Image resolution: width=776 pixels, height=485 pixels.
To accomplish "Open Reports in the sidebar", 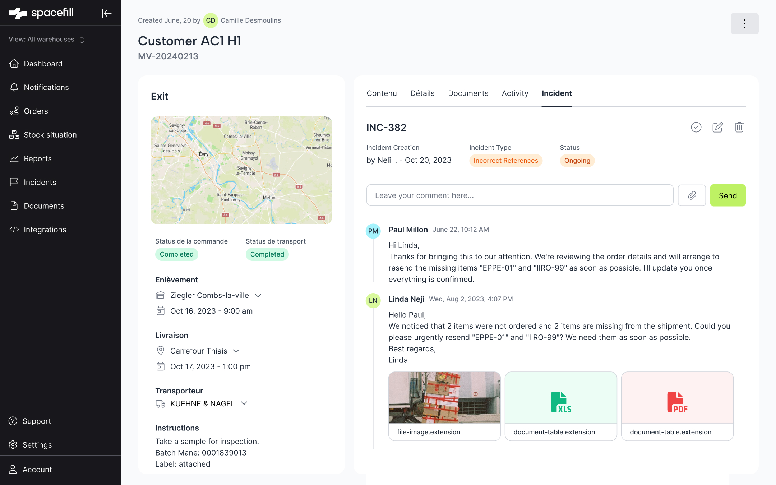I will coord(38,158).
